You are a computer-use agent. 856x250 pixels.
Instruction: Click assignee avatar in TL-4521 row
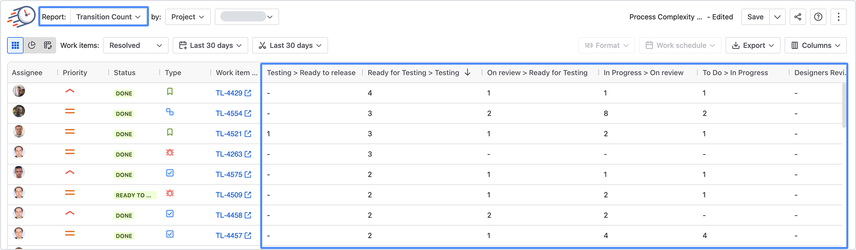click(x=19, y=131)
